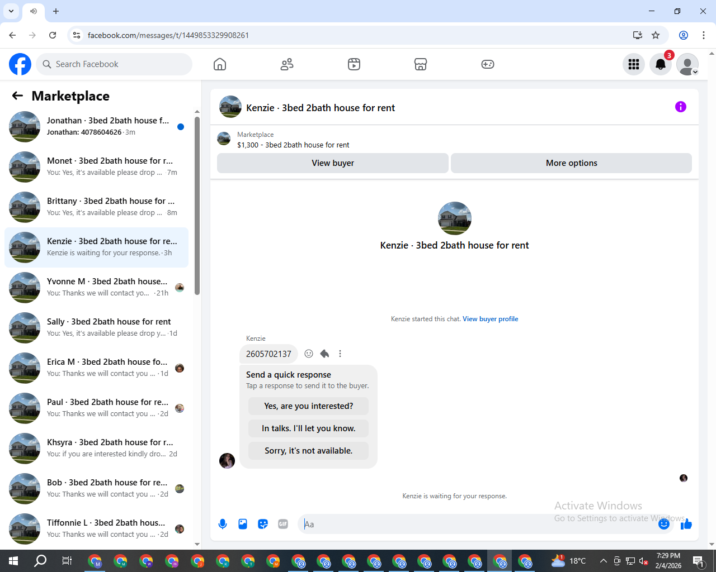Send a thumbs-up like

pyautogui.click(x=686, y=524)
